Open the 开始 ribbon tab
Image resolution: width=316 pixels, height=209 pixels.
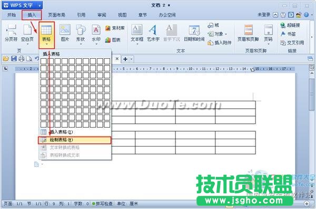pyautogui.click(x=12, y=15)
